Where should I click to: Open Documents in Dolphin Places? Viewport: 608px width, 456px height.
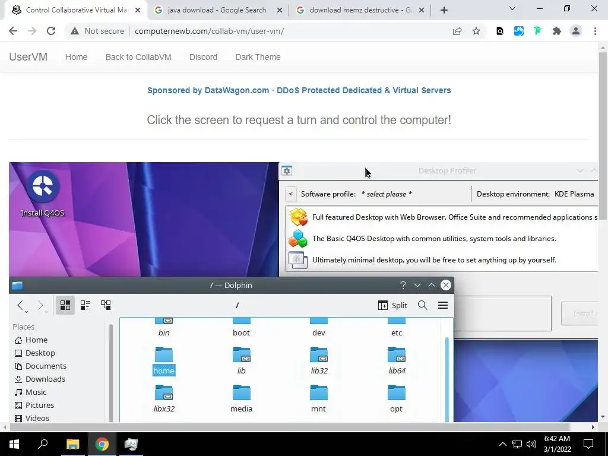coord(40,366)
